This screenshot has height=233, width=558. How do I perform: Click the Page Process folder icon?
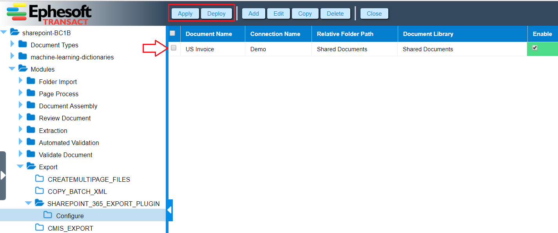pyautogui.click(x=31, y=93)
